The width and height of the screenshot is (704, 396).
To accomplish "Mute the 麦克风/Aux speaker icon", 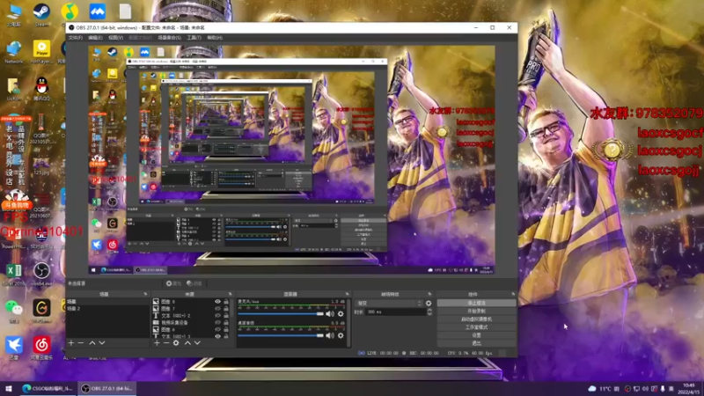I will [330, 314].
